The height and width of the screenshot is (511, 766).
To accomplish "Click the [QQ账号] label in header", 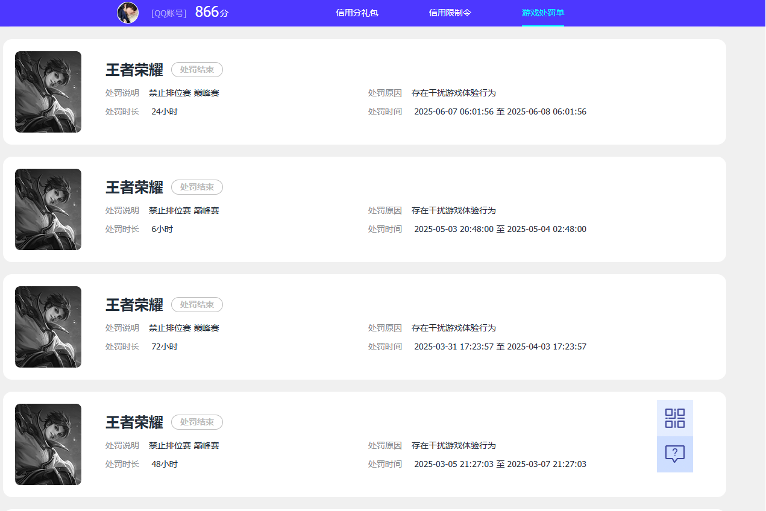I will 169,13.
